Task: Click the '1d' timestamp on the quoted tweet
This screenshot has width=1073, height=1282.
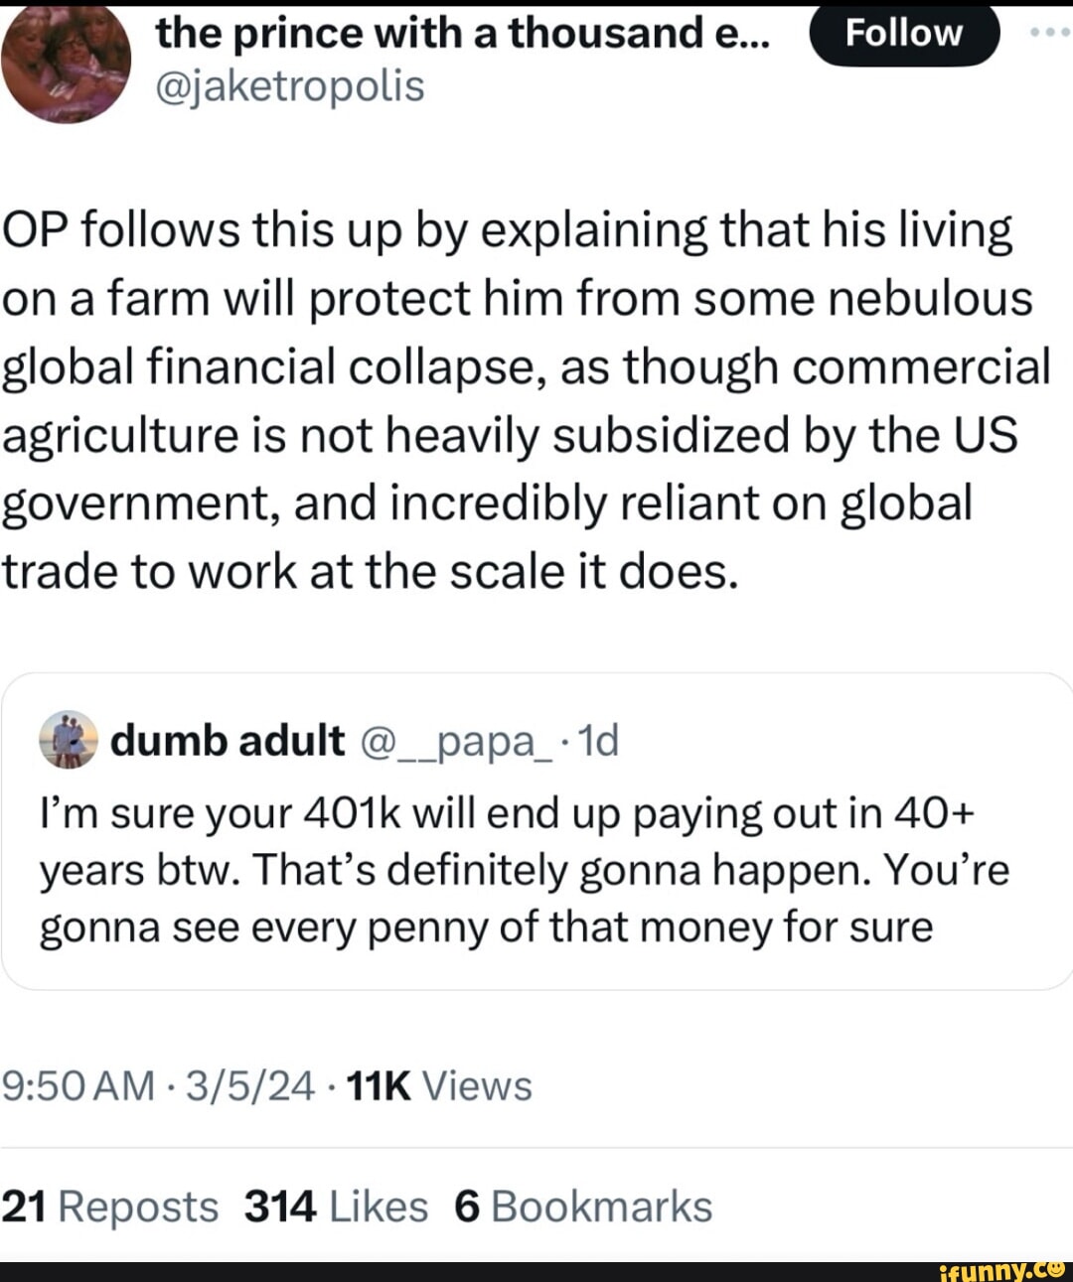Action: click(x=601, y=741)
